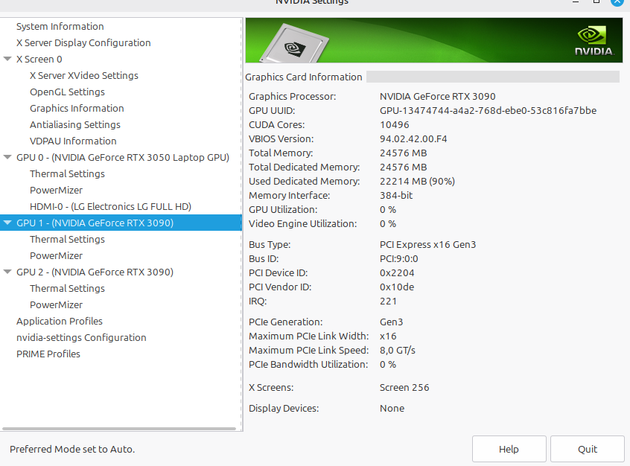This screenshot has height=466, width=630.
Task: Click the Memory Interface value 384-bit
Action: coord(395,196)
